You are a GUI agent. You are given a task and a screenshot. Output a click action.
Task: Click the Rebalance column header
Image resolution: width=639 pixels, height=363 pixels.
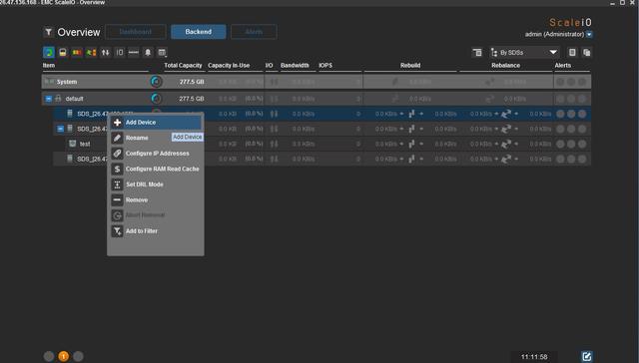(505, 66)
